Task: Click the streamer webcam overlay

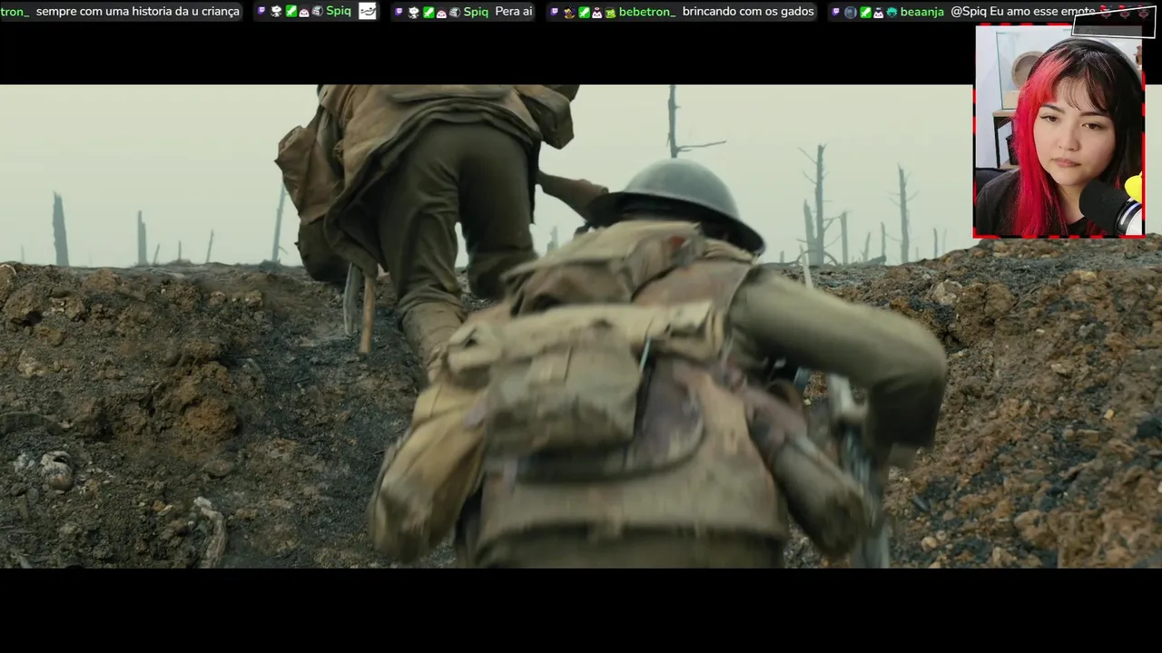Action: (1059, 132)
